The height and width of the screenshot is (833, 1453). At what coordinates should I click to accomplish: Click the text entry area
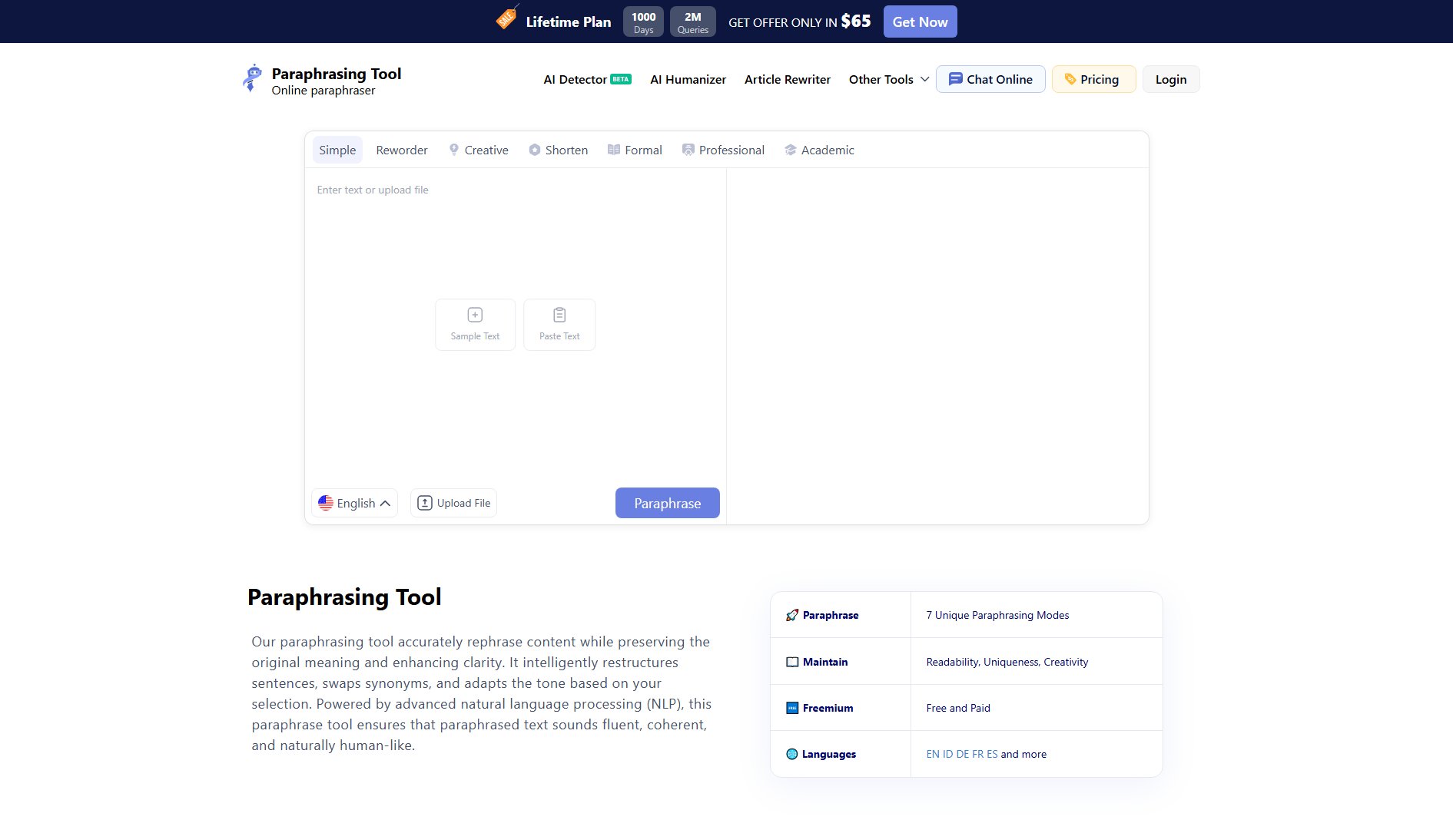pos(515,230)
